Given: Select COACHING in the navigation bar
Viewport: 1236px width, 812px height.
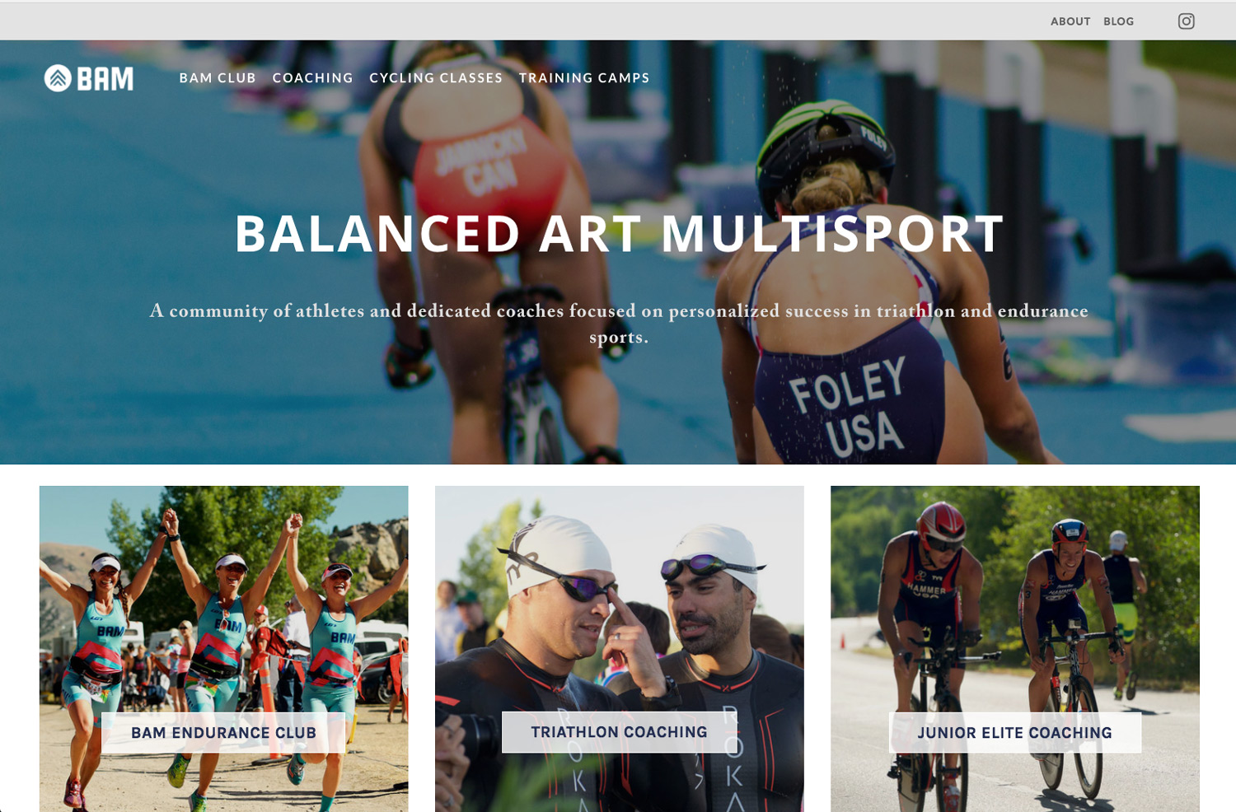Looking at the screenshot, I should (x=312, y=78).
